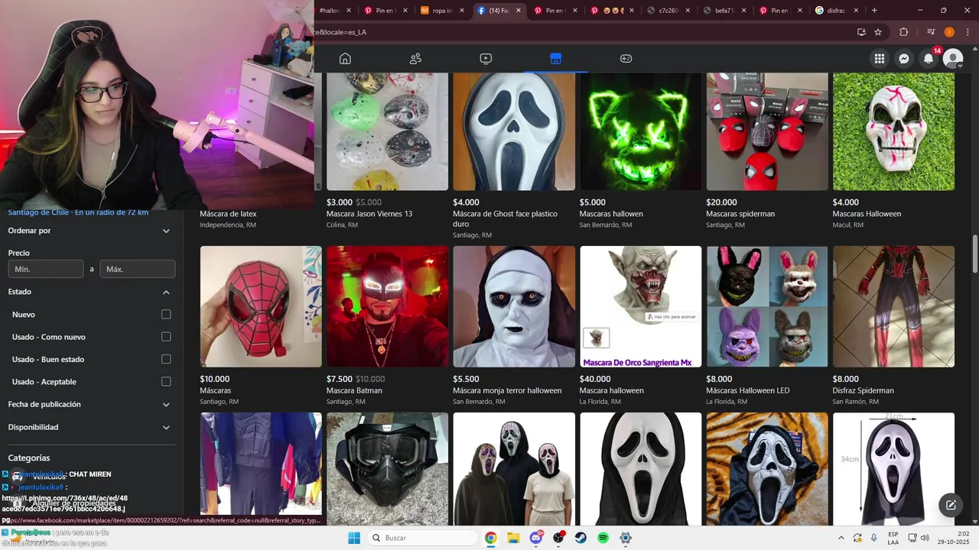Screen dimensions: 979x550
Task: Open 'Mascara Jason Viernes 13' listing title
Action: [369, 214]
